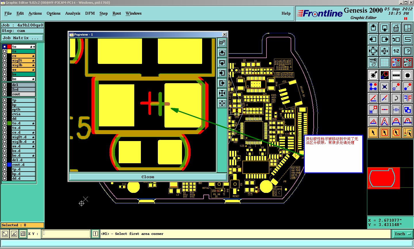Click the pan right view icon
Screen dimensions: 414x249
tap(385, 39)
